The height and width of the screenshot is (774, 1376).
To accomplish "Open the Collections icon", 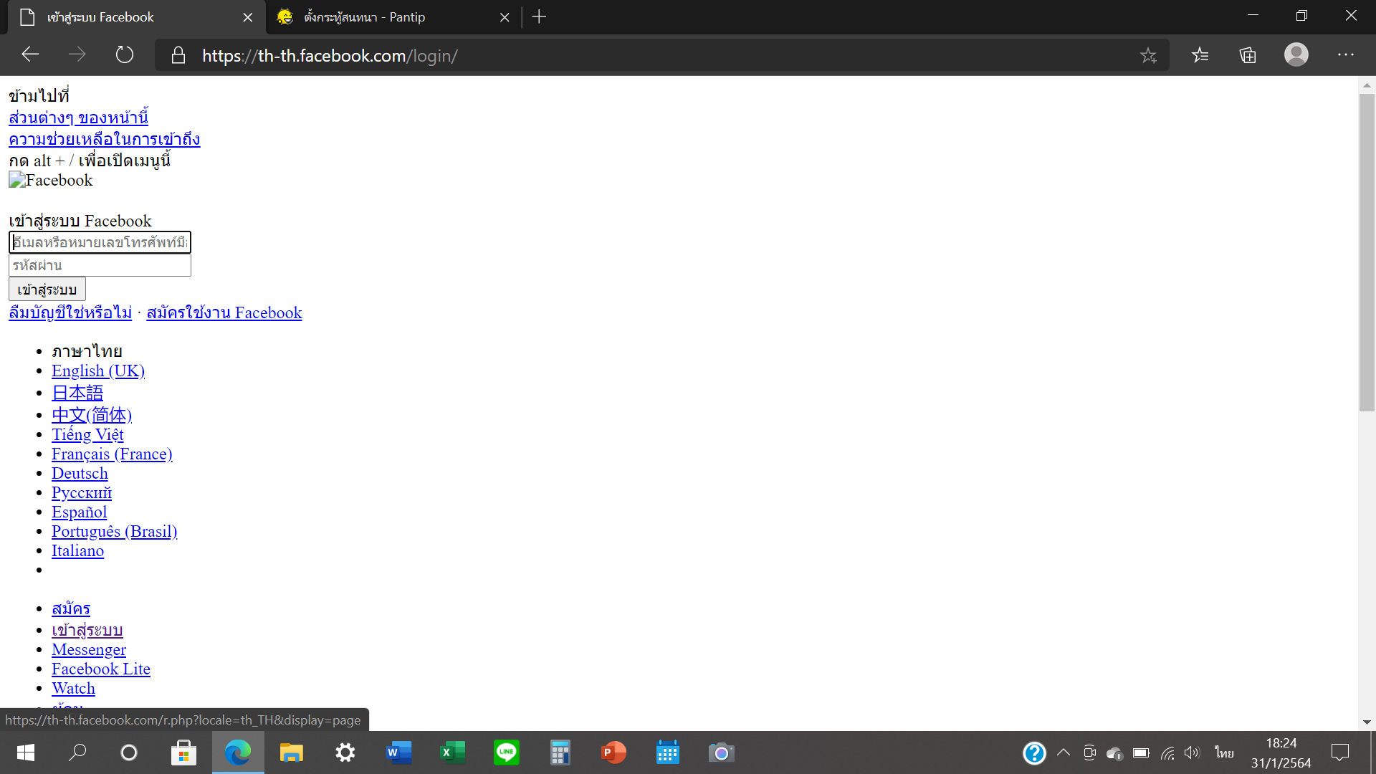I will coord(1248,55).
